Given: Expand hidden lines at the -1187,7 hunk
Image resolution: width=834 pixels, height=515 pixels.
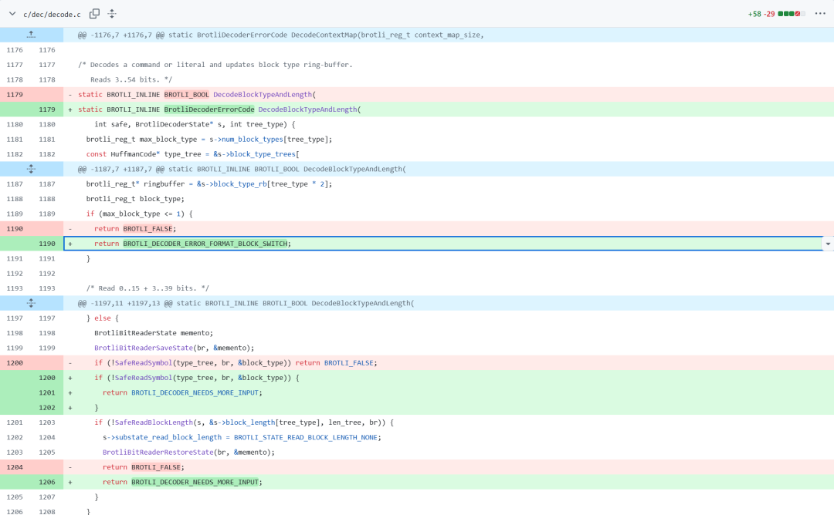Looking at the screenshot, I should [31, 170].
